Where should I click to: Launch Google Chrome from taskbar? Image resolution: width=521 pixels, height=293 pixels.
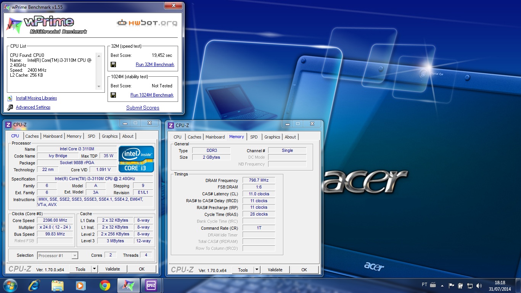pos(105,285)
